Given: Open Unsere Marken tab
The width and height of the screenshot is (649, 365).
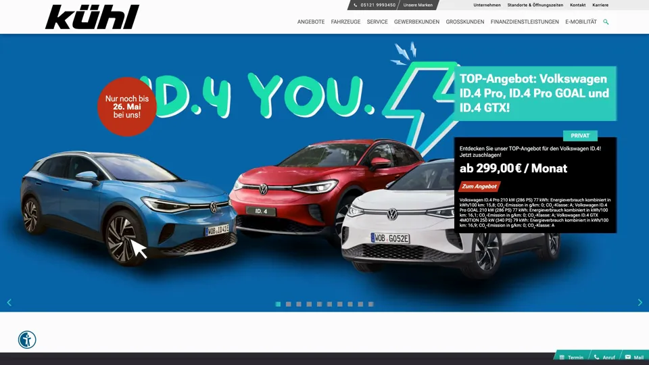Looking at the screenshot, I should [418, 5].
